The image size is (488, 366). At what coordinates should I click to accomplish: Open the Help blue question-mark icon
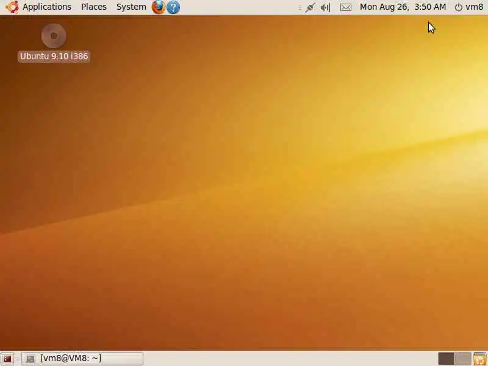tap(173, 7)
